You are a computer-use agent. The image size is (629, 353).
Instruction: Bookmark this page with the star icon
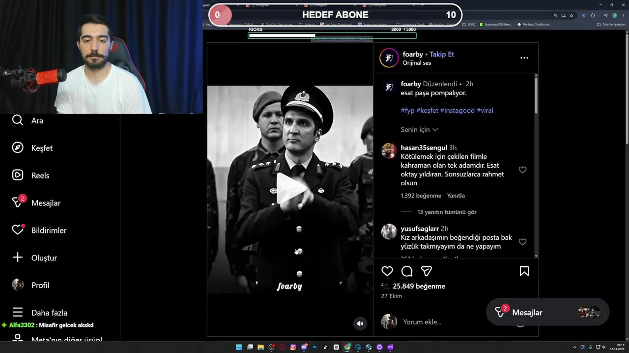[x=572, y=15]
